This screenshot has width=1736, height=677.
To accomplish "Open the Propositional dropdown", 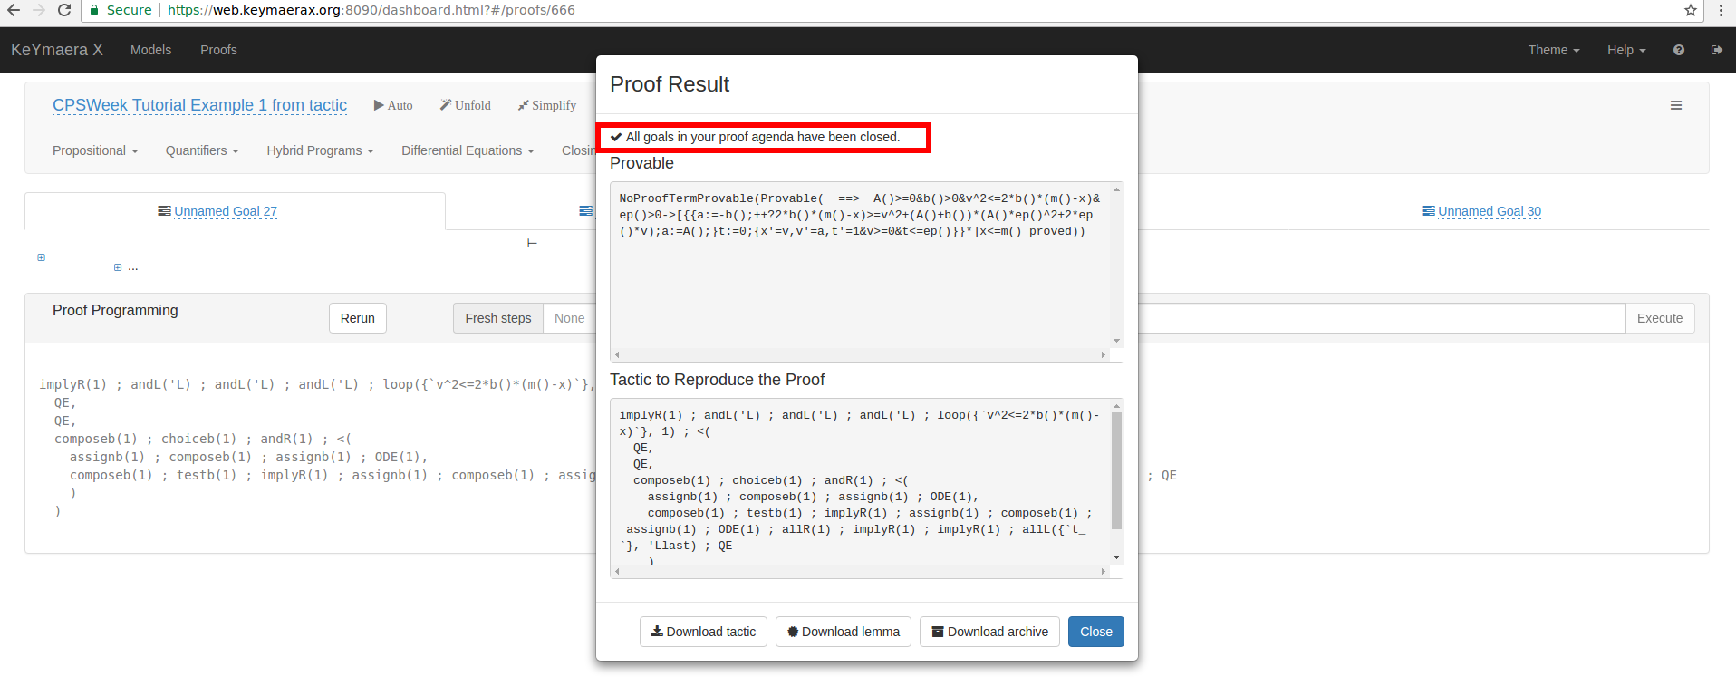I will click(x=95, y=150).
